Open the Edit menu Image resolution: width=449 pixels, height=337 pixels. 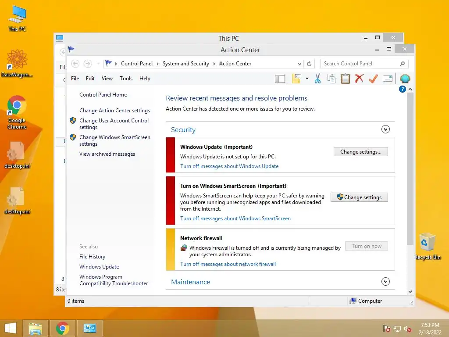tap(90, 79)
